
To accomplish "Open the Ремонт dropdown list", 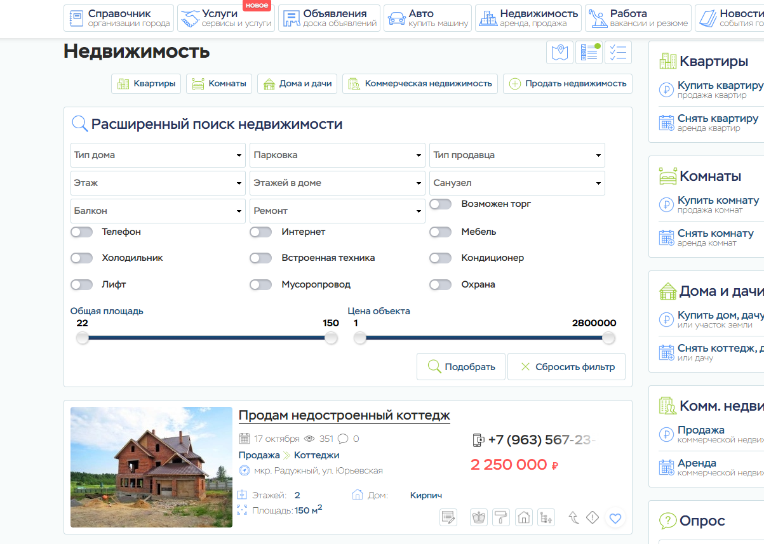I will click(337, 211).
